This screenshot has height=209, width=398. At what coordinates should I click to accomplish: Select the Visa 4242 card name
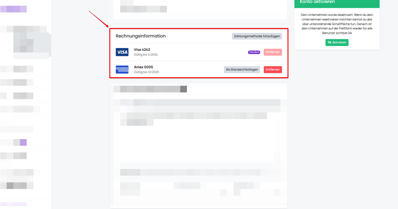pyautogui.click(x=142, y=50)
